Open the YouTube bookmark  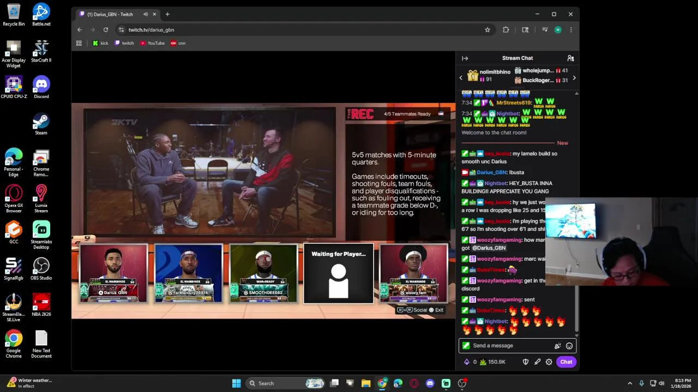click(x=152, y=43)
